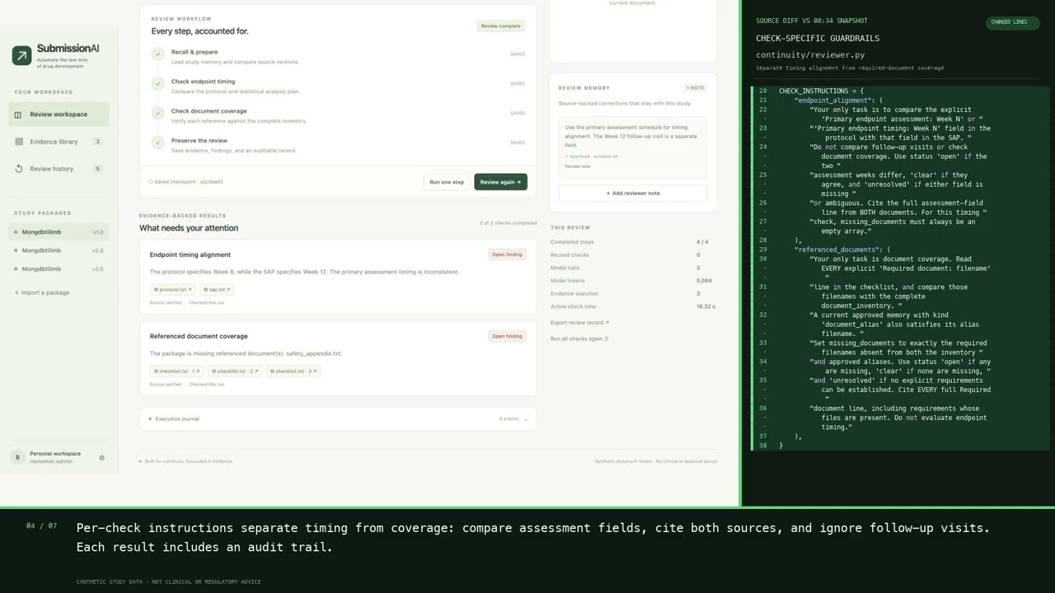This screenshot has width=1055, height=593.
Task: Click Open finding on Referenced document coverage
Action: [x=507, y=336]
